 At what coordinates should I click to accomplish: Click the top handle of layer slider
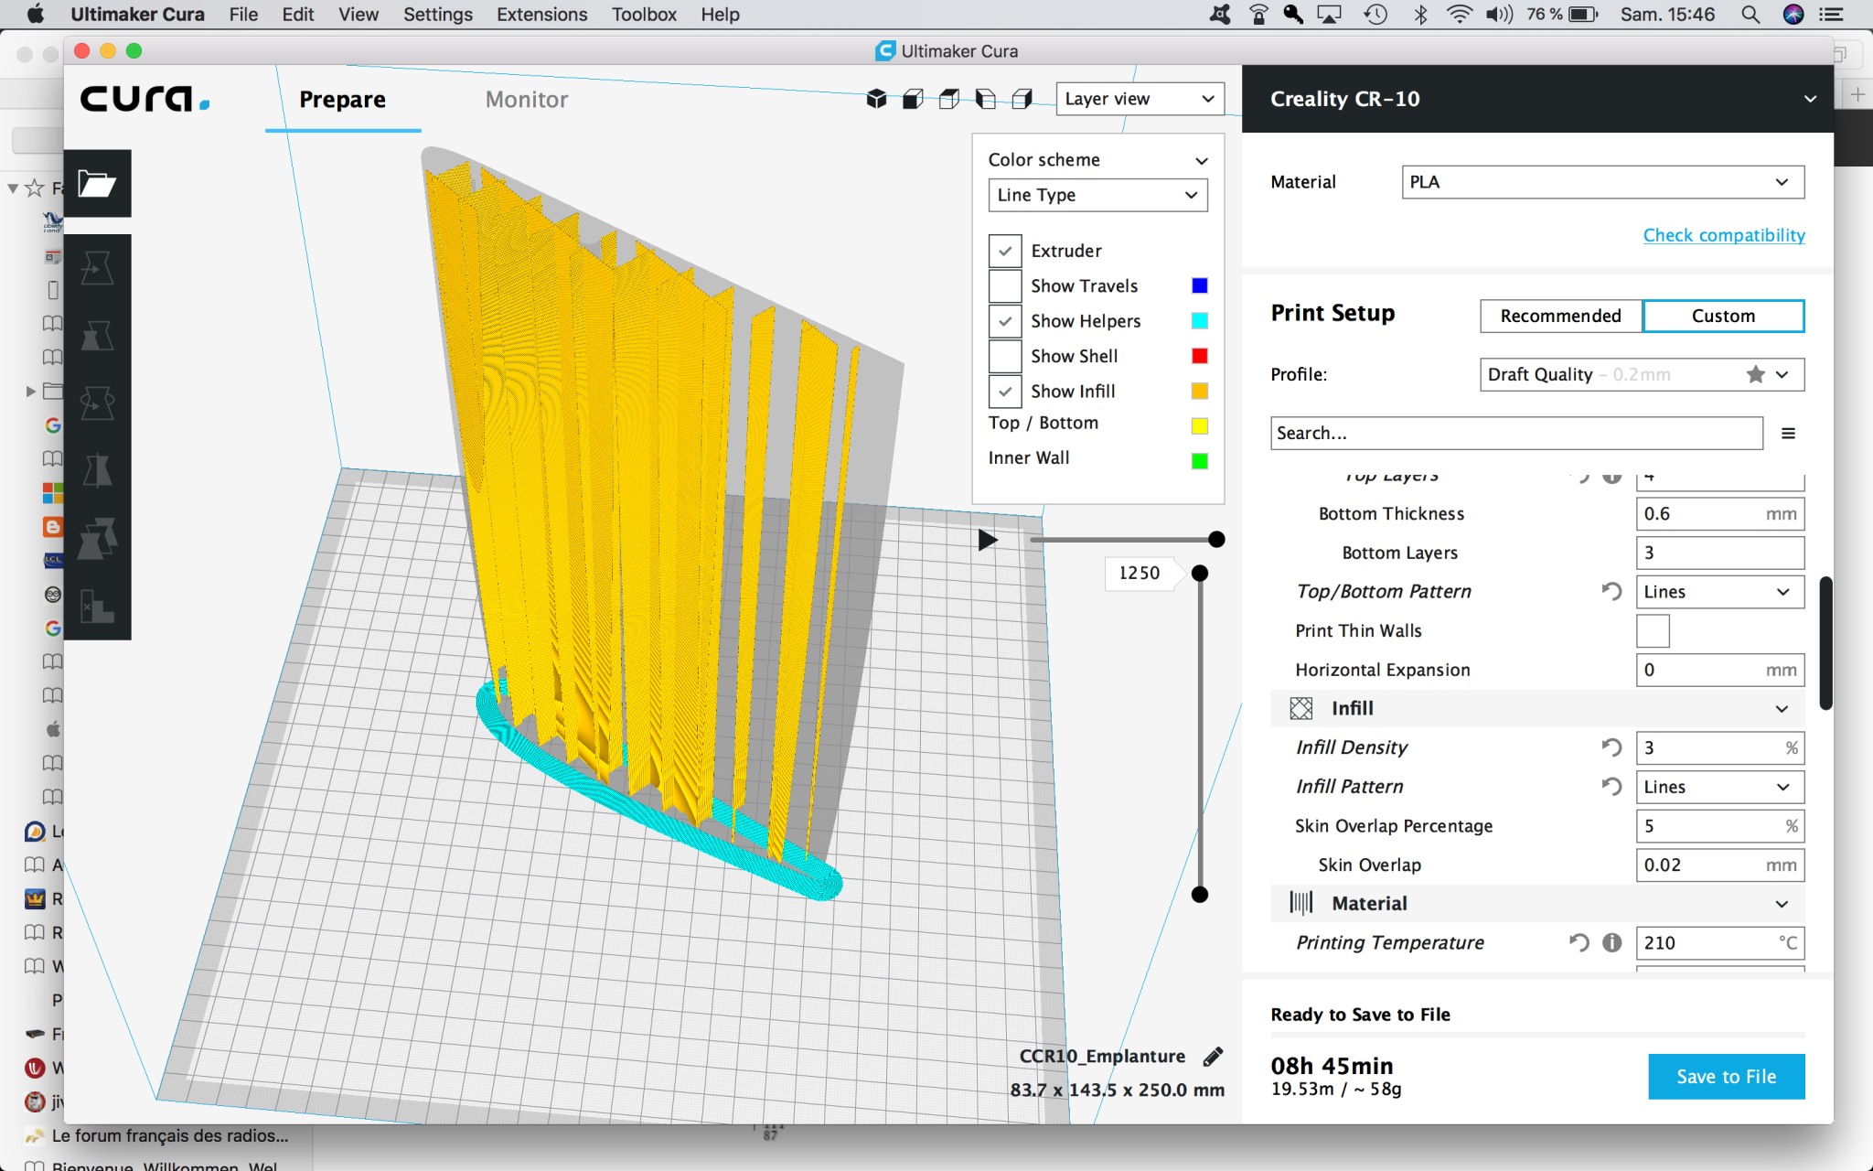1200,574
